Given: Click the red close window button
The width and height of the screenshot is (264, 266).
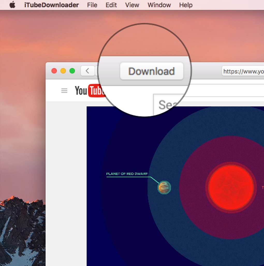Looking at the screenshot, I should [54, 71].
